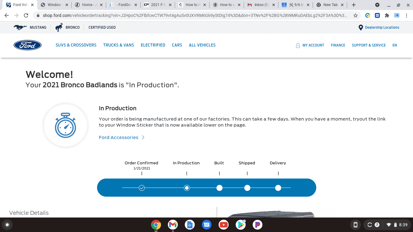
Task: Open the My Account link
Action: [x=313, y=45]
